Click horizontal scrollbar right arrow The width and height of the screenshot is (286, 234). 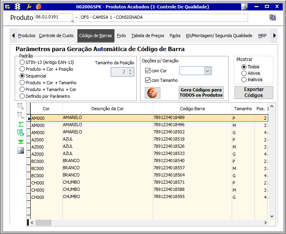tap(266, 222)
